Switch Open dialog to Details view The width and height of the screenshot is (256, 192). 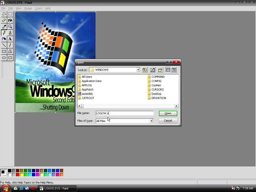pos(174,70)
